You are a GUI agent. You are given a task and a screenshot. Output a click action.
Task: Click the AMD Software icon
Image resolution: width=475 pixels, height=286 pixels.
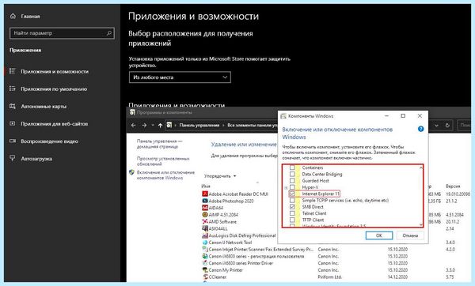205,221
